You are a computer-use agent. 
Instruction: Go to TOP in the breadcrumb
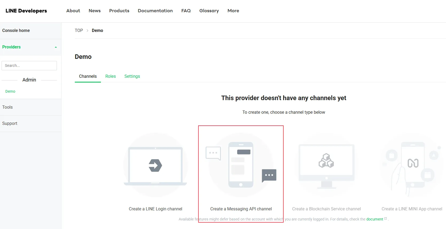tap(79, 31)
